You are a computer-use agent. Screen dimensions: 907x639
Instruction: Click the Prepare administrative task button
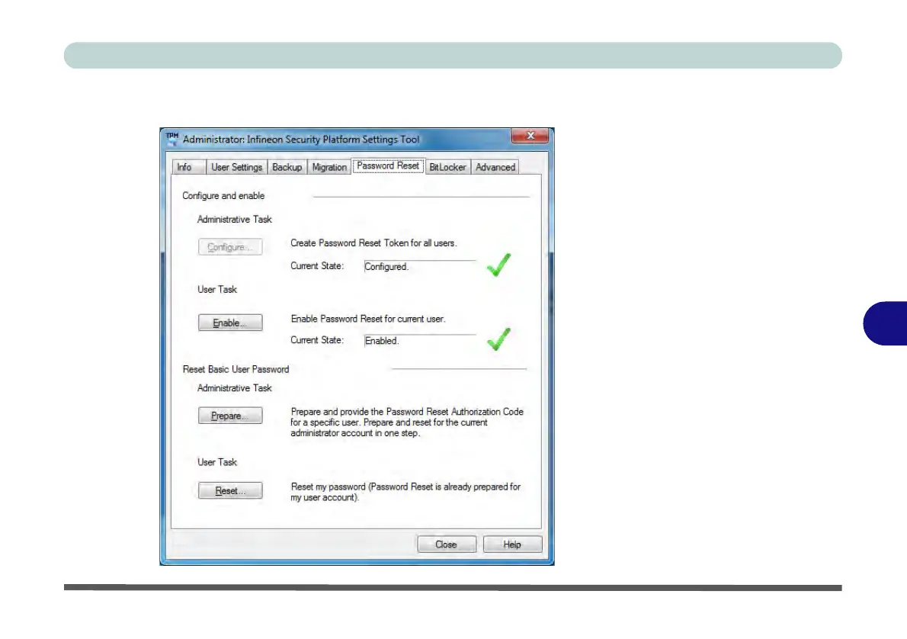pyautogui.click(x=230, y=416)
